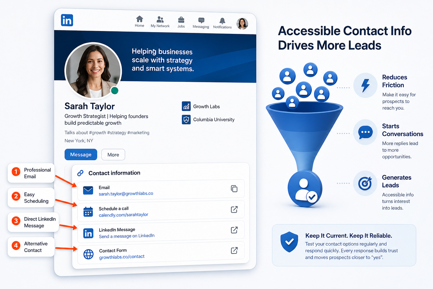This screenshot has height=289, width=433.
Task: Open Messaging in the navigation bar
Action: 201,23
